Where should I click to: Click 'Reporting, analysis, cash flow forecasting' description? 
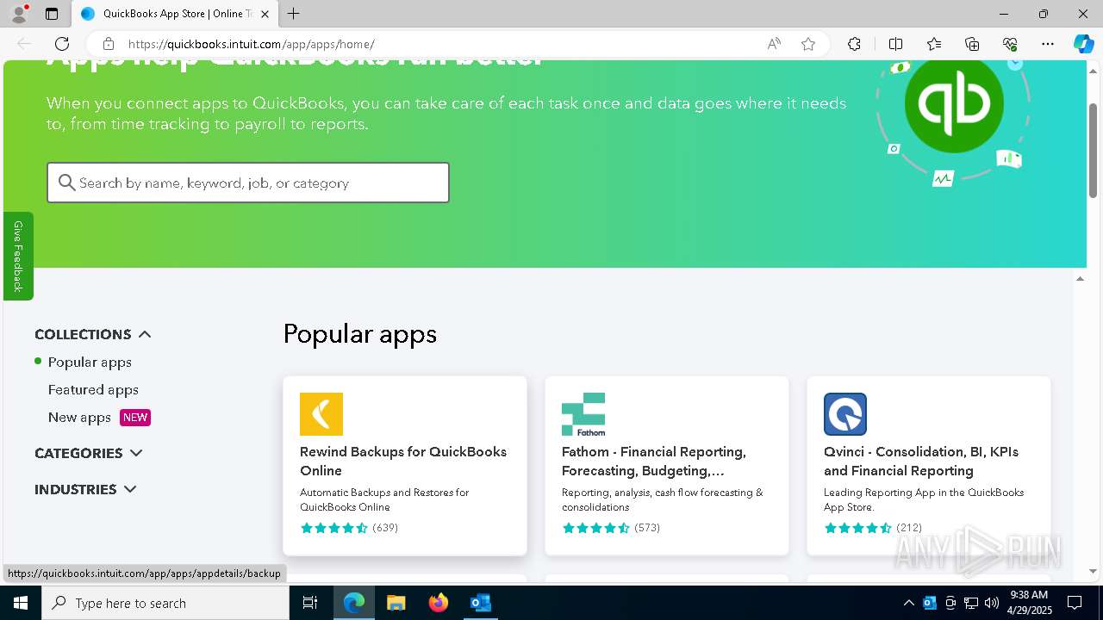click(x=663, y=499)
